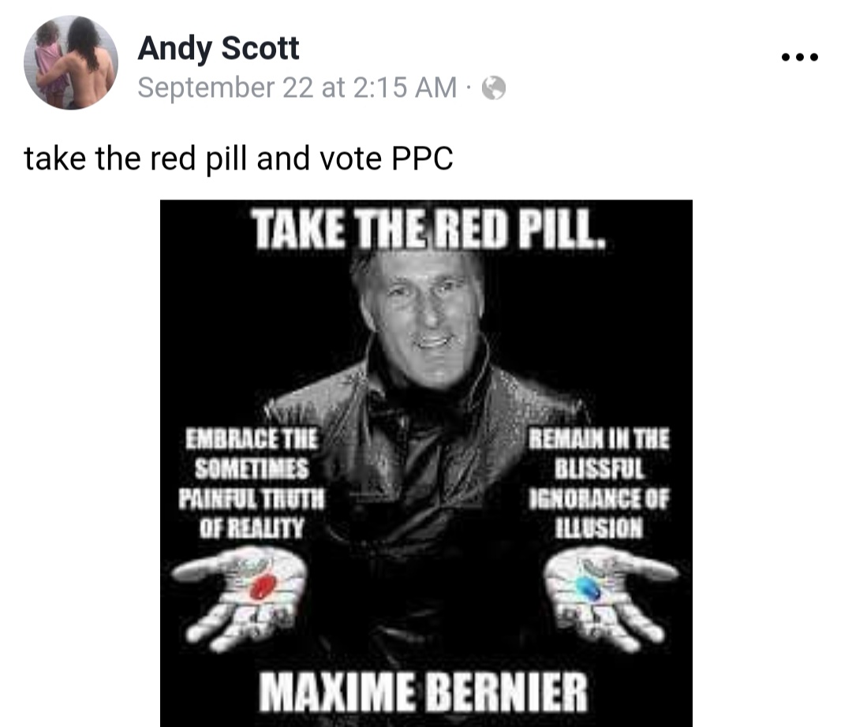Screen dimensions: 852x727
Task: Click the word ILLUSION in the meme
Action: coord(599,528)
